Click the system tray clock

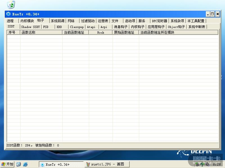217,164
